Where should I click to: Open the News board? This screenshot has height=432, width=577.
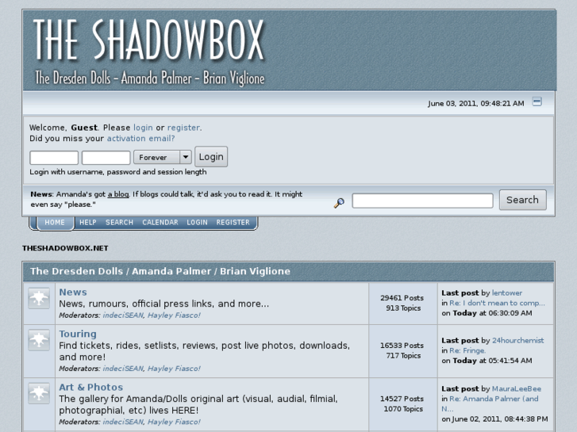click(x=73, y=292)
